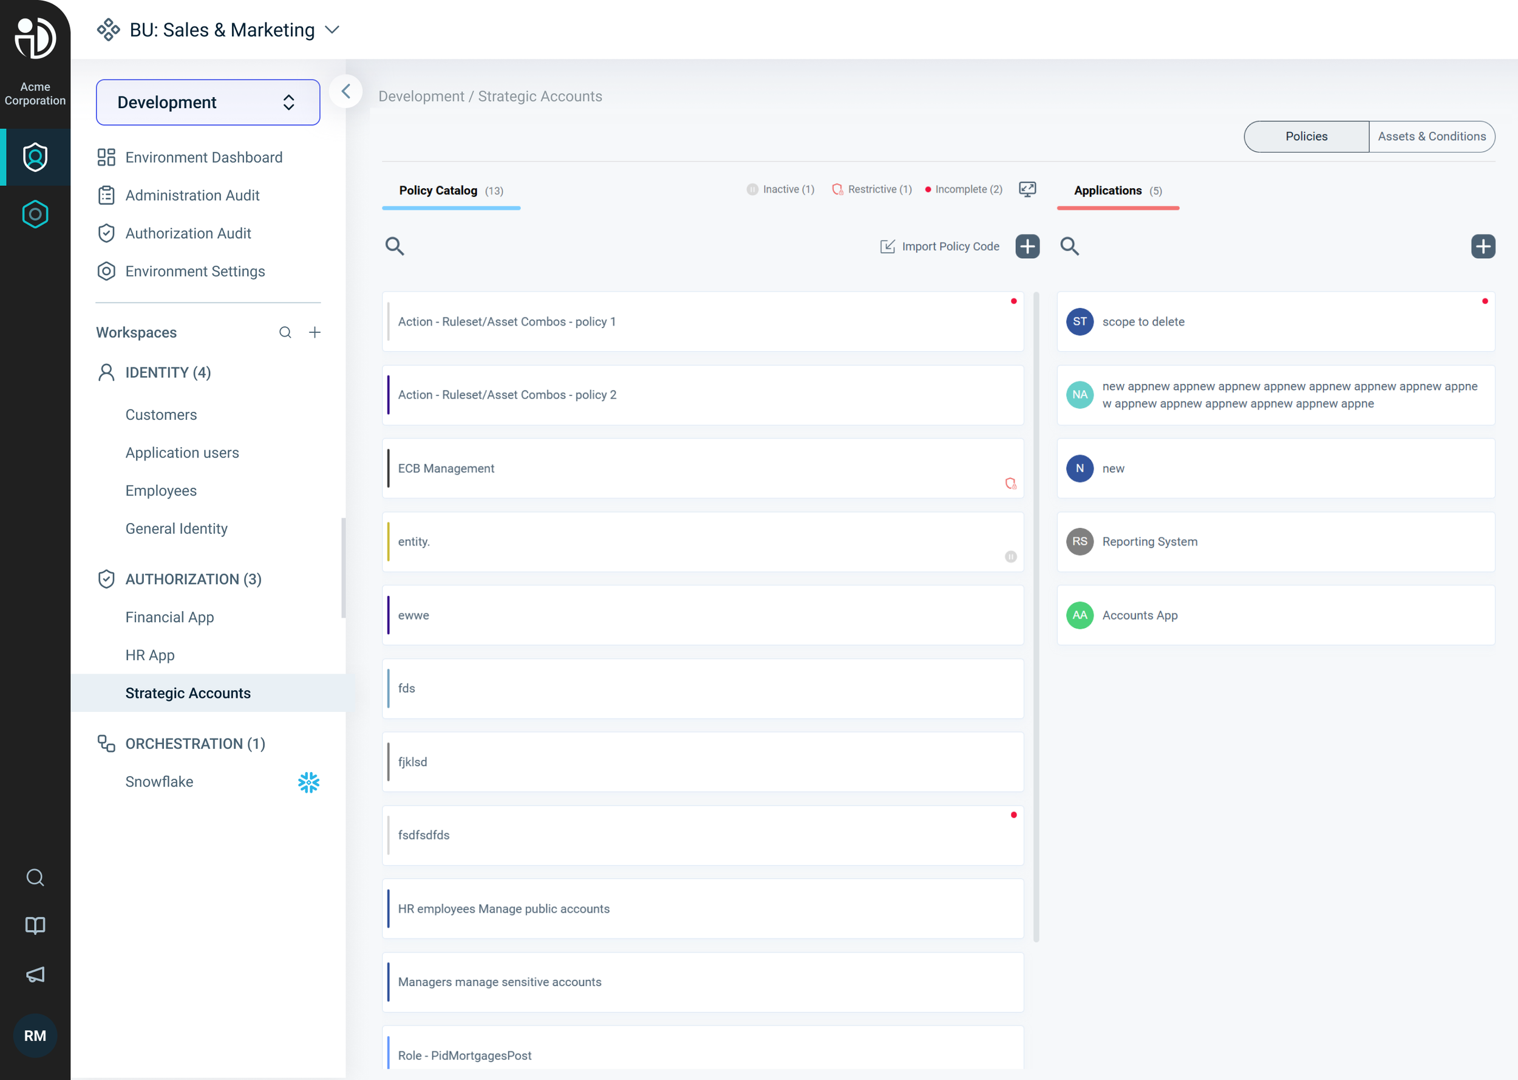Screen dimensions: 1518x1080
Task: Toggle the Restrictive (1) policy filter
Action: [872, 190]
